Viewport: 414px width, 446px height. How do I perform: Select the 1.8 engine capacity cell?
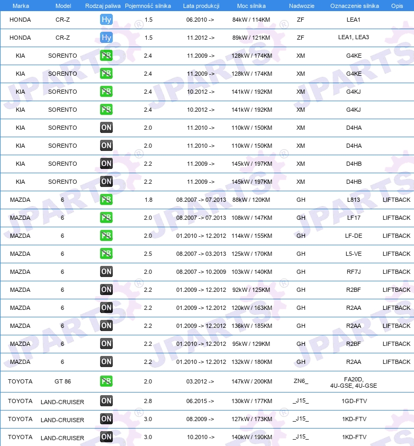pos(148,200)
